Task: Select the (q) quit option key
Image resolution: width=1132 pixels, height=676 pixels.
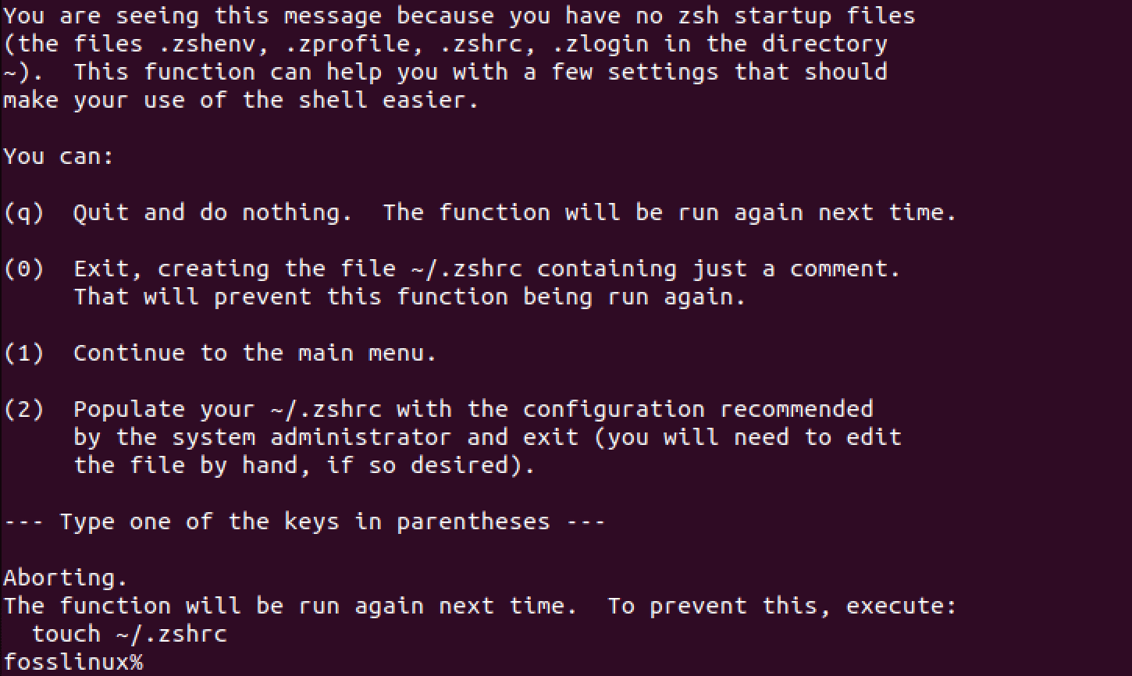Action: pyautogui.click(x=24, y=213)
